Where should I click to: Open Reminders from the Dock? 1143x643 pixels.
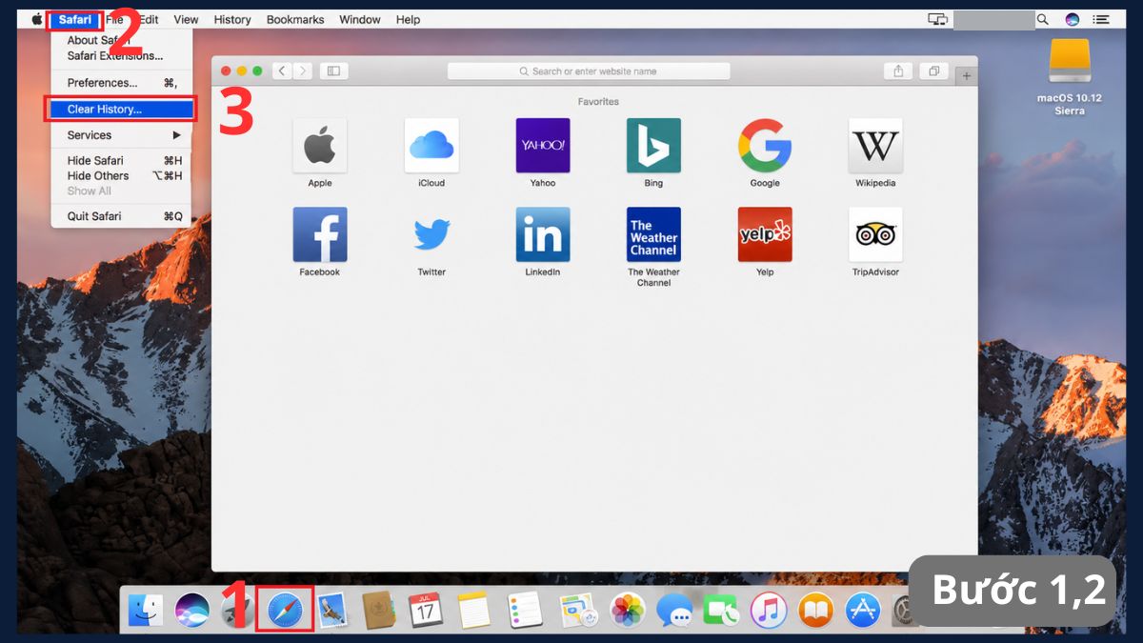[x=525, y=611]
